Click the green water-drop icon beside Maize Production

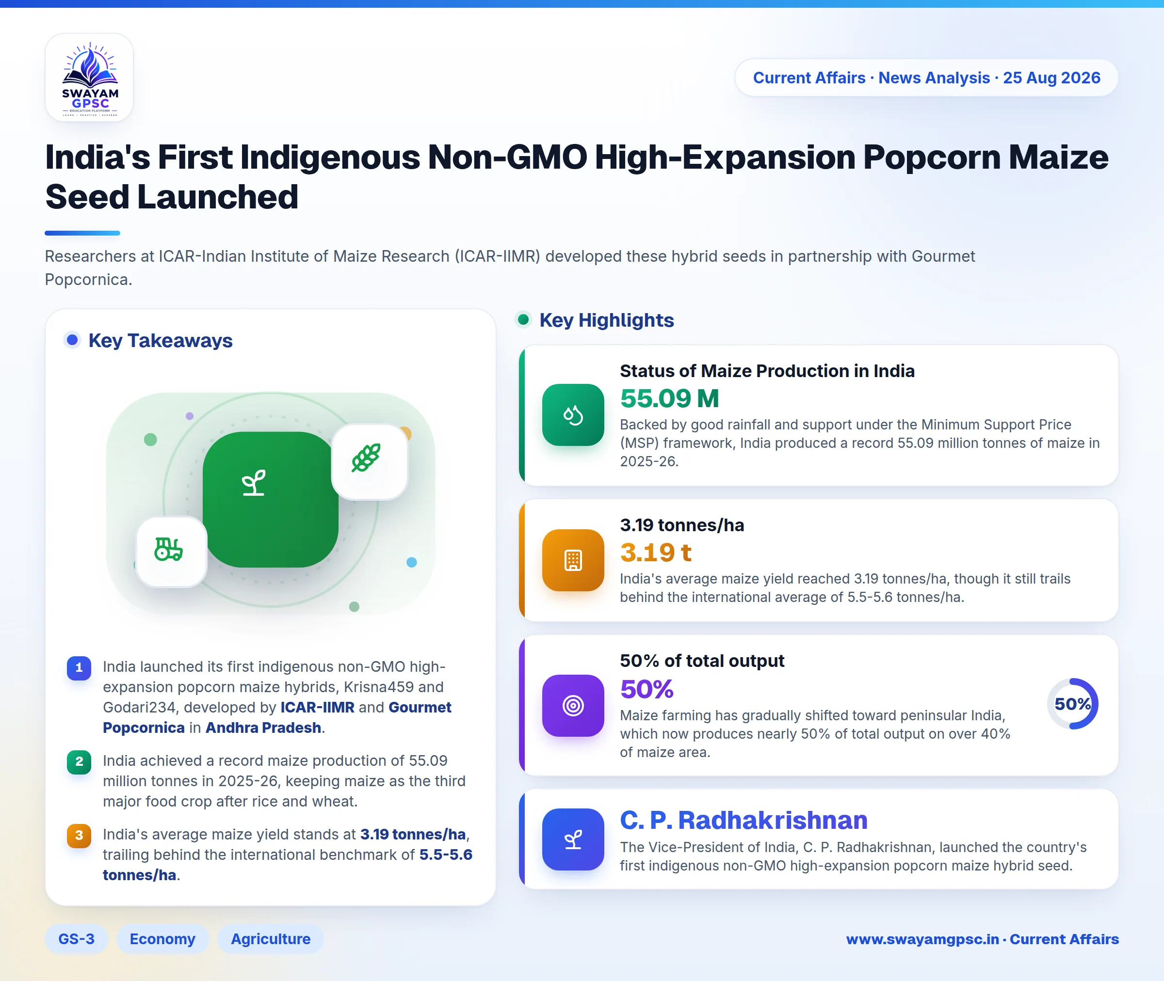[x=572, y=415]
